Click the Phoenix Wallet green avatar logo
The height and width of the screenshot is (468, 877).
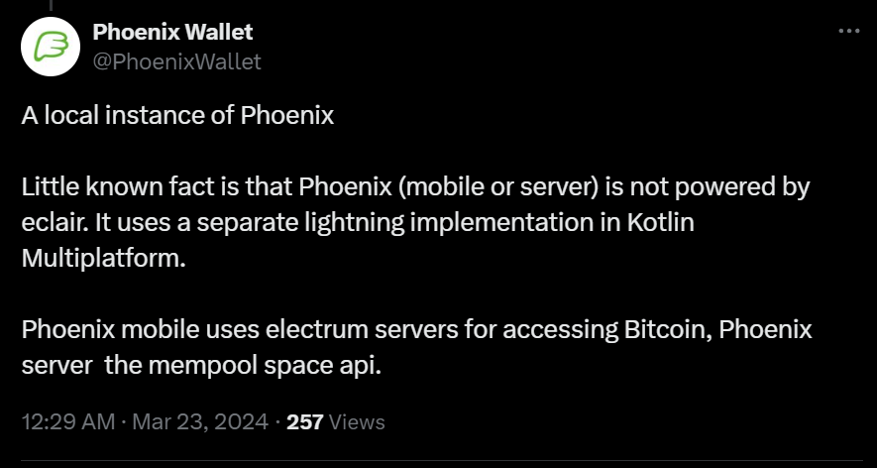(51, 47)
